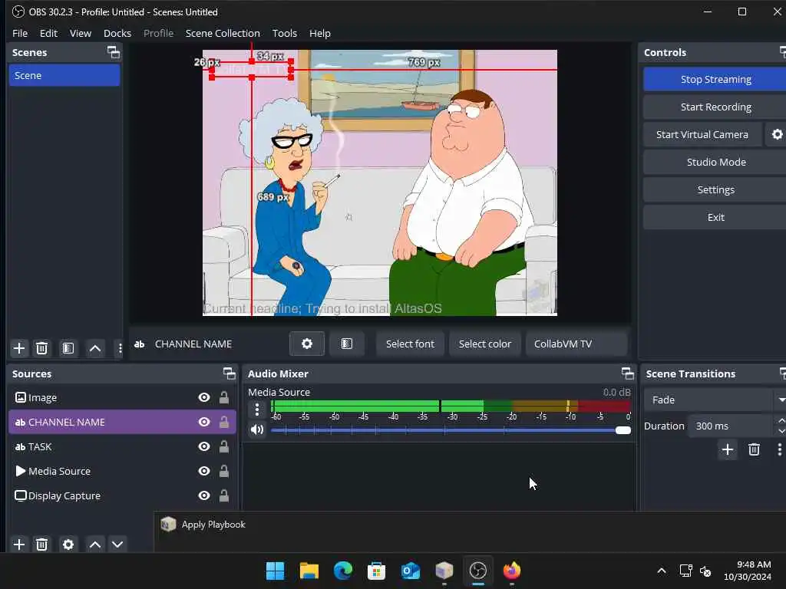The image size is (786, 589).
Task: Open virtual camera settings gear
Action: point(777,134)
